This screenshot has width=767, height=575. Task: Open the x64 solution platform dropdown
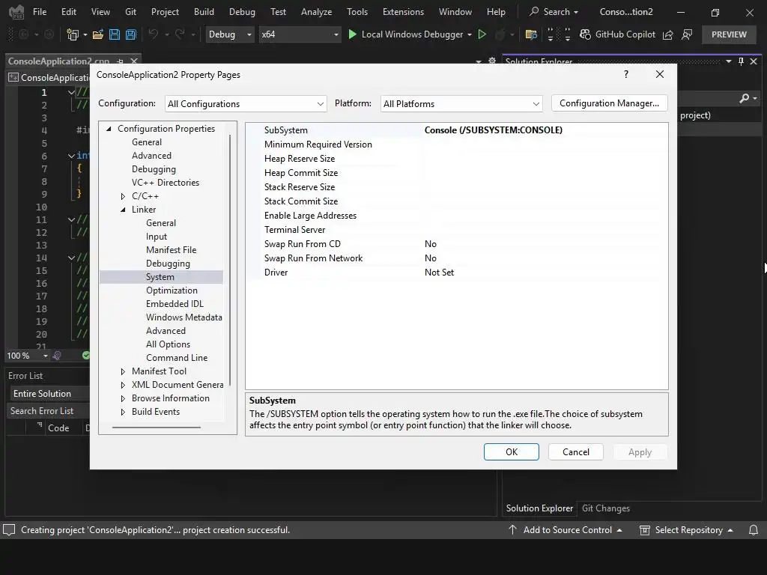pyautogui.click(x=300, y=34)
